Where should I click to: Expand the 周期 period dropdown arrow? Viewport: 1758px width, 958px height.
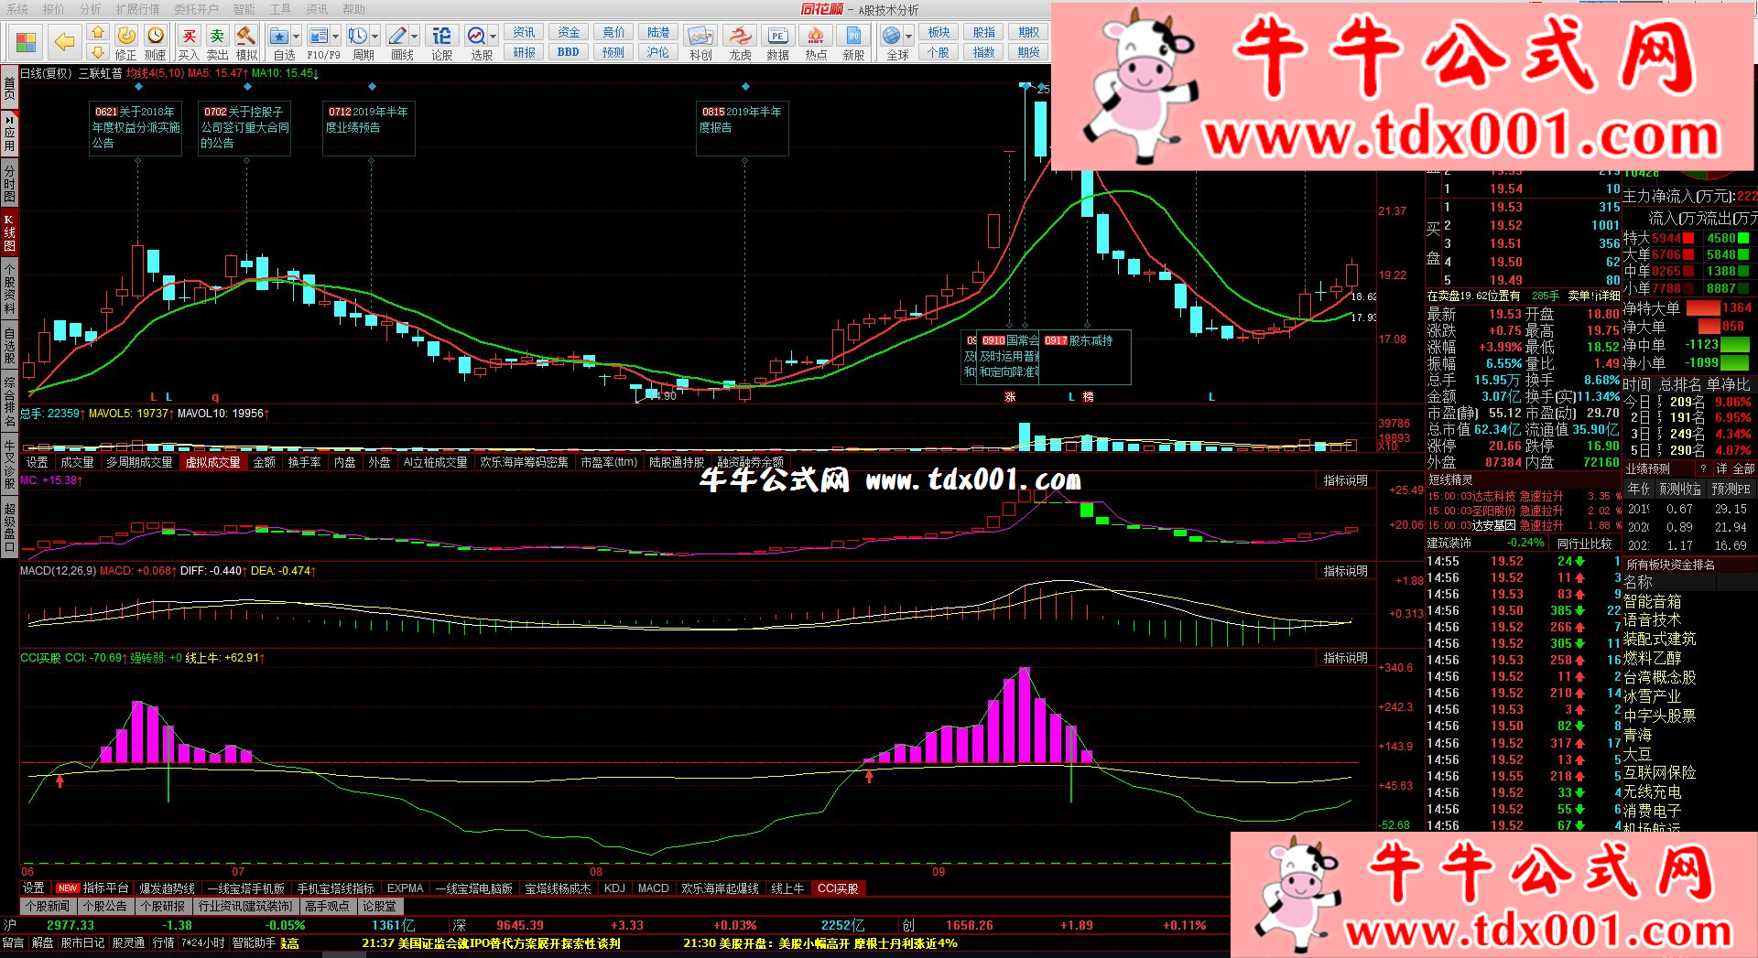[x=374, y=37]
